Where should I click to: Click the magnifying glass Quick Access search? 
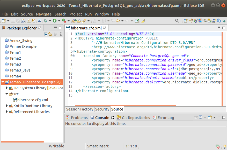[177, 21]
